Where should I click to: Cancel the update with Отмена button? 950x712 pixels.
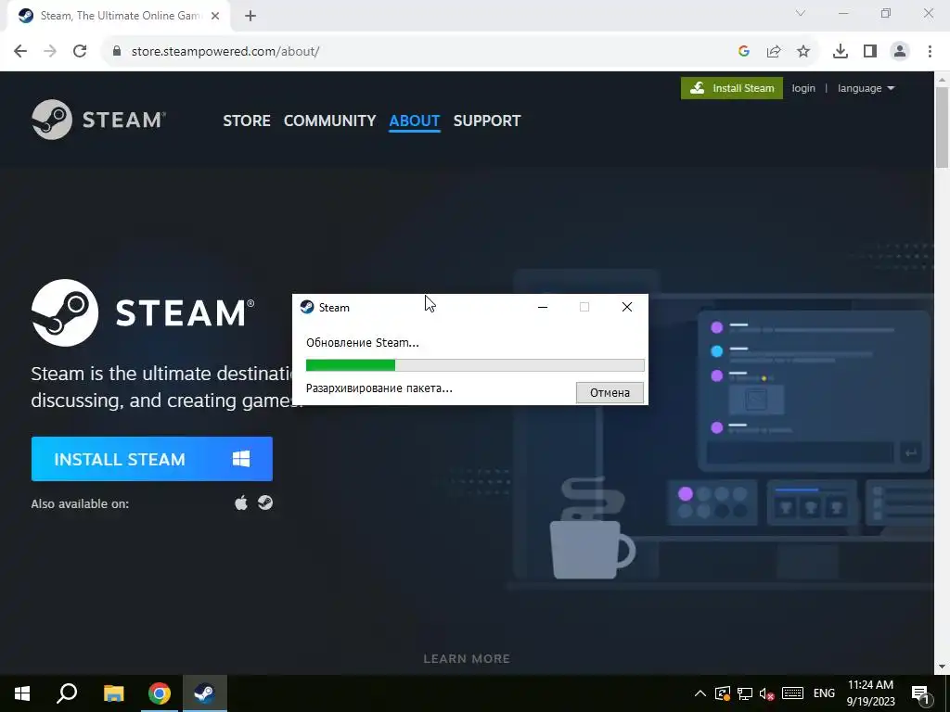tap(610, 392)
